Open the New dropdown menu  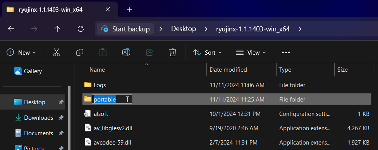pos(21,52)
